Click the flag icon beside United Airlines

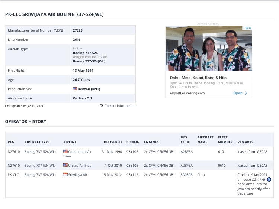(x=65, y=165)
